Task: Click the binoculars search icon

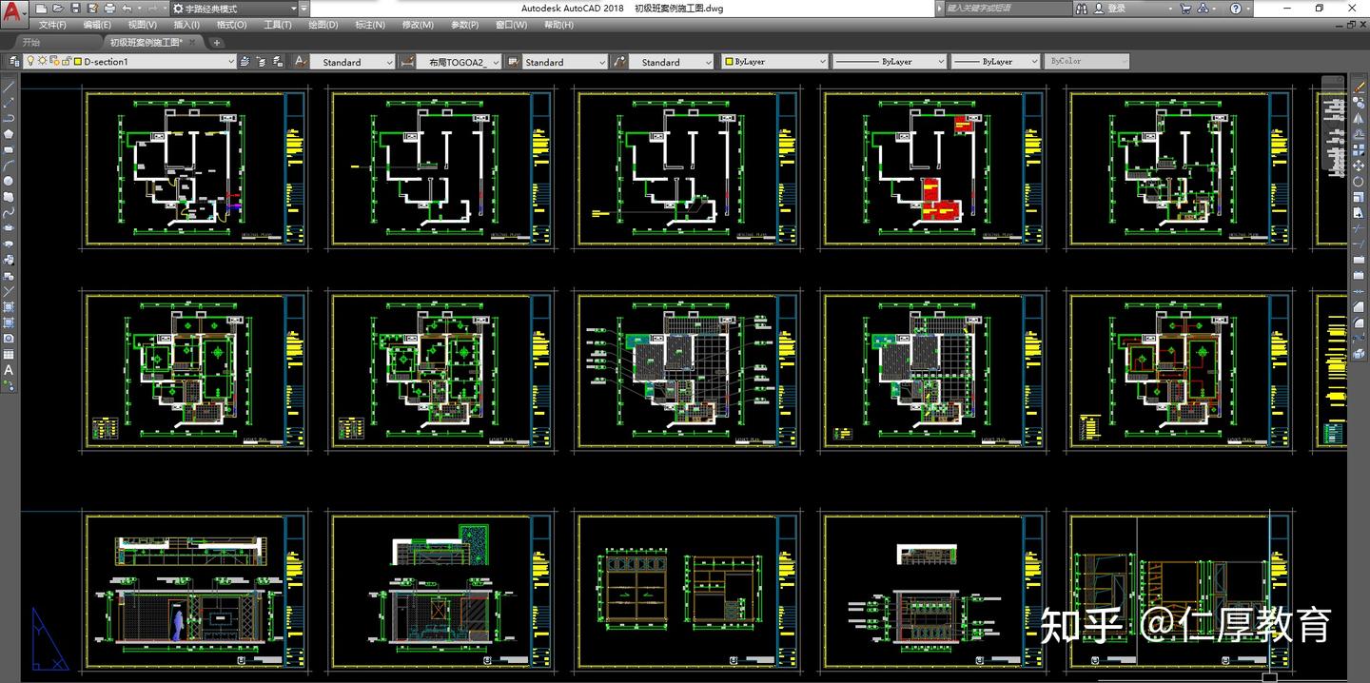Action: click(x=1082, y=9)
